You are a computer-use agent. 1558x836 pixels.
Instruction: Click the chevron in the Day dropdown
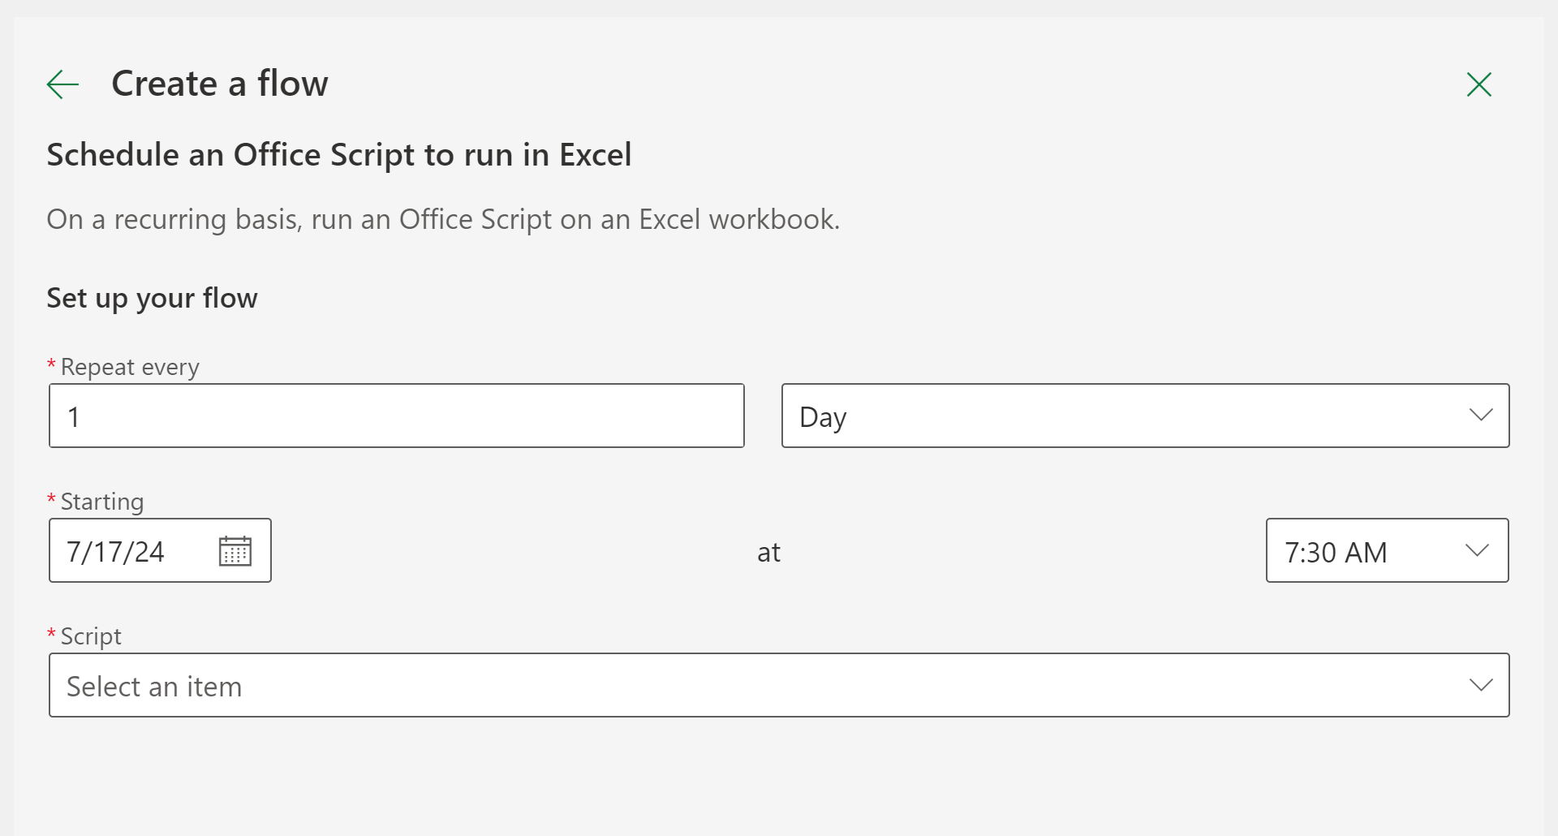pos(1481,416)
